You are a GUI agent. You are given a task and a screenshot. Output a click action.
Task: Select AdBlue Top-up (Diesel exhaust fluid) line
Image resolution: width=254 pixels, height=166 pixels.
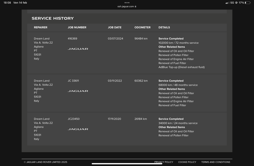tap(181, 67)
